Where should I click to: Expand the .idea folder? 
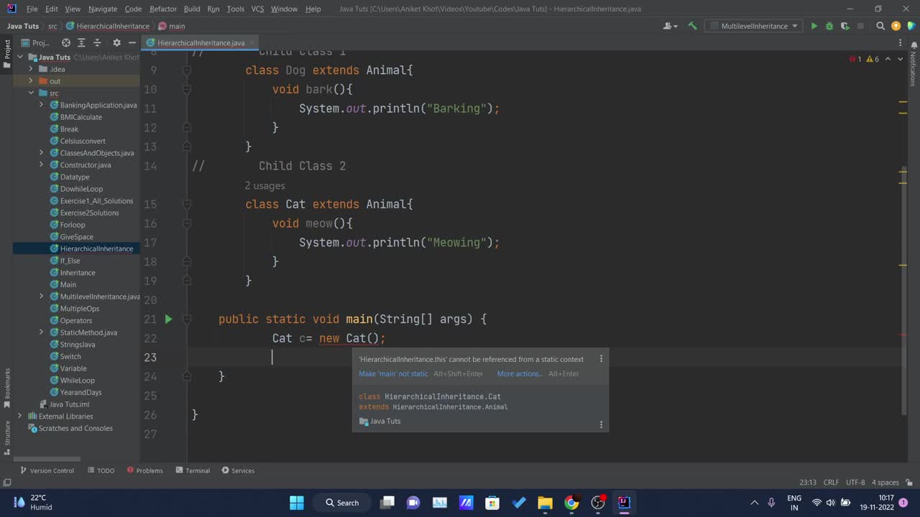click(31, 69)
